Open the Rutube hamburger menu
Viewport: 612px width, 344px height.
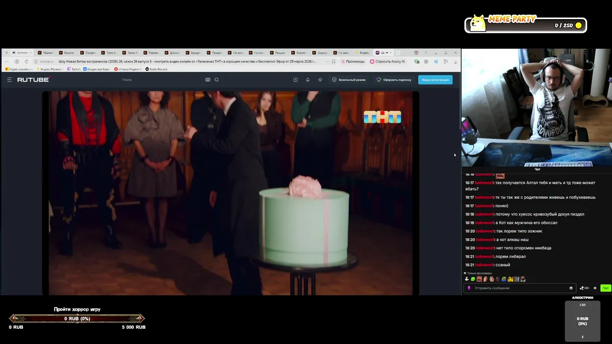tap(9, 80)
